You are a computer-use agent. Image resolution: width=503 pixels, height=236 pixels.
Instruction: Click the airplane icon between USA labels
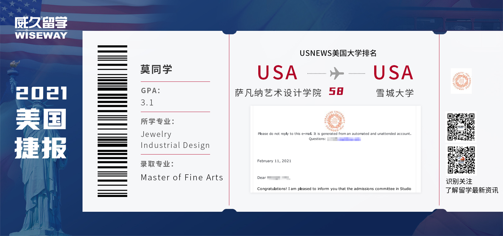[337, 73]
